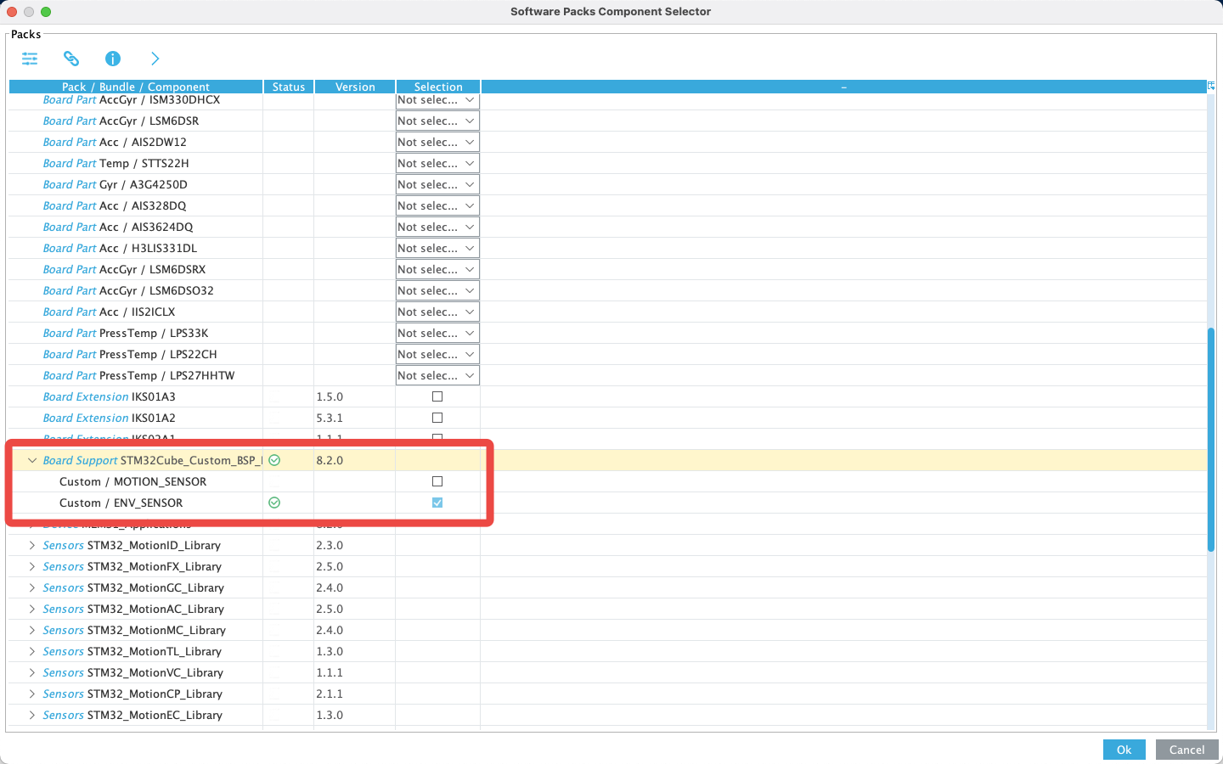Select Board Part Acc / IIS2ICLX row
Viewport: 1223px width, 764px height.
pos(109,312)
